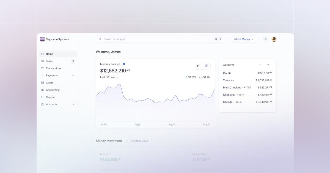Image resolution: width=330 pixels, height=173 pixels.
Task: Click the Mercury Balance verified shield icon
Action: pos(124,64)
